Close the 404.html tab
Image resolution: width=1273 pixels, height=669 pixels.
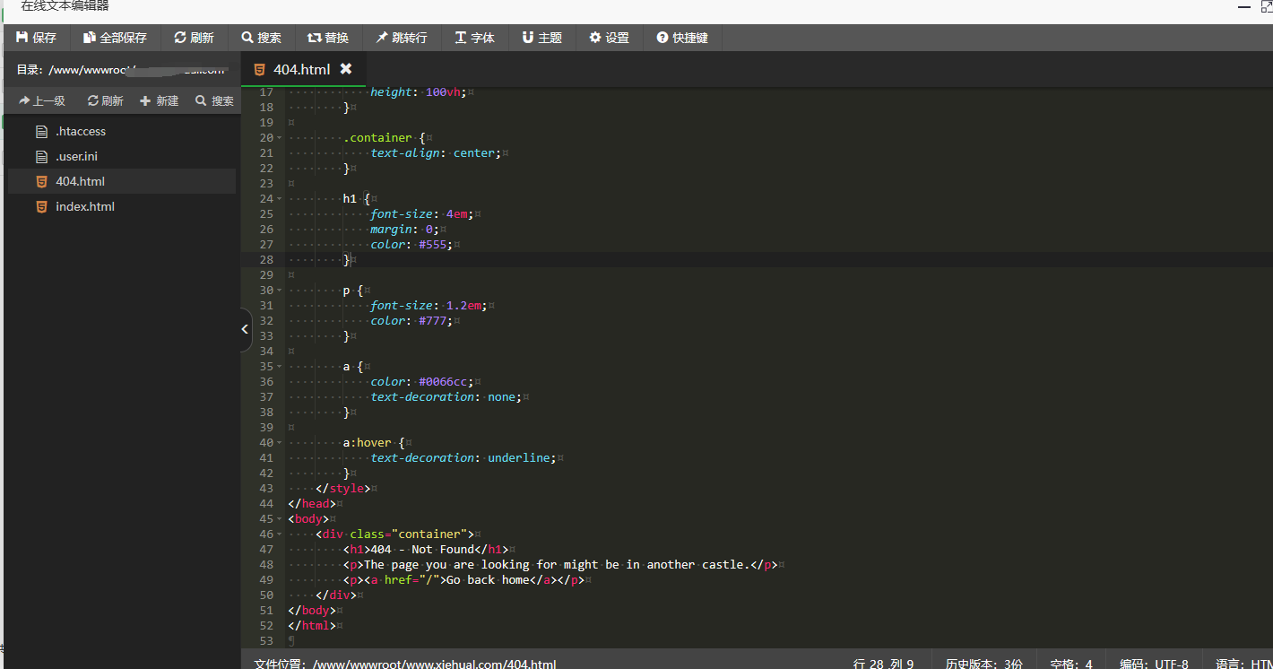(x=346, y=69)
